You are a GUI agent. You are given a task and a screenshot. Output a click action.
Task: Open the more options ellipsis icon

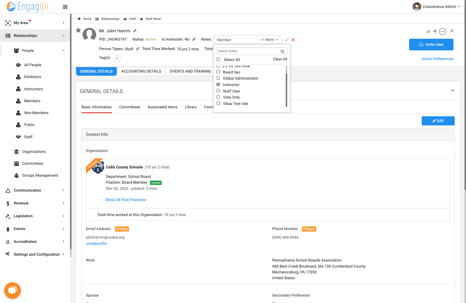[x=442, y=31]
